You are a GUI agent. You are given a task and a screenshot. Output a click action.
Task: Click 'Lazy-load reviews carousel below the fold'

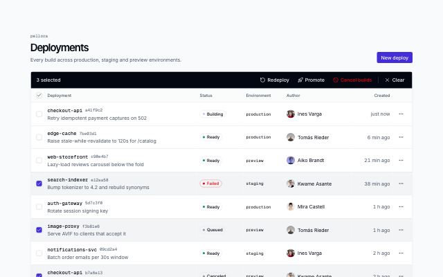click(x=96, y=165)
